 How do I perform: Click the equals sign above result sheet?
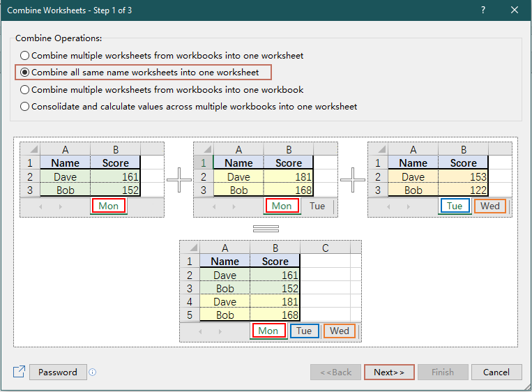pyautogui.click(x=265, y=229)
